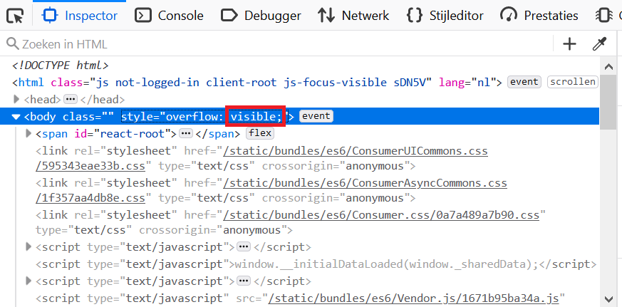
Task: Toggle the flex badge on react-root span
Action: (259, 133)
